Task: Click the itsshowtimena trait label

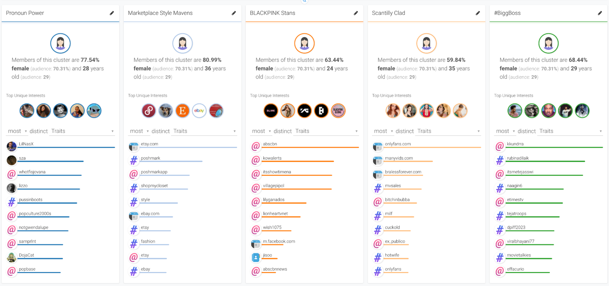Action: click(277, 172)
